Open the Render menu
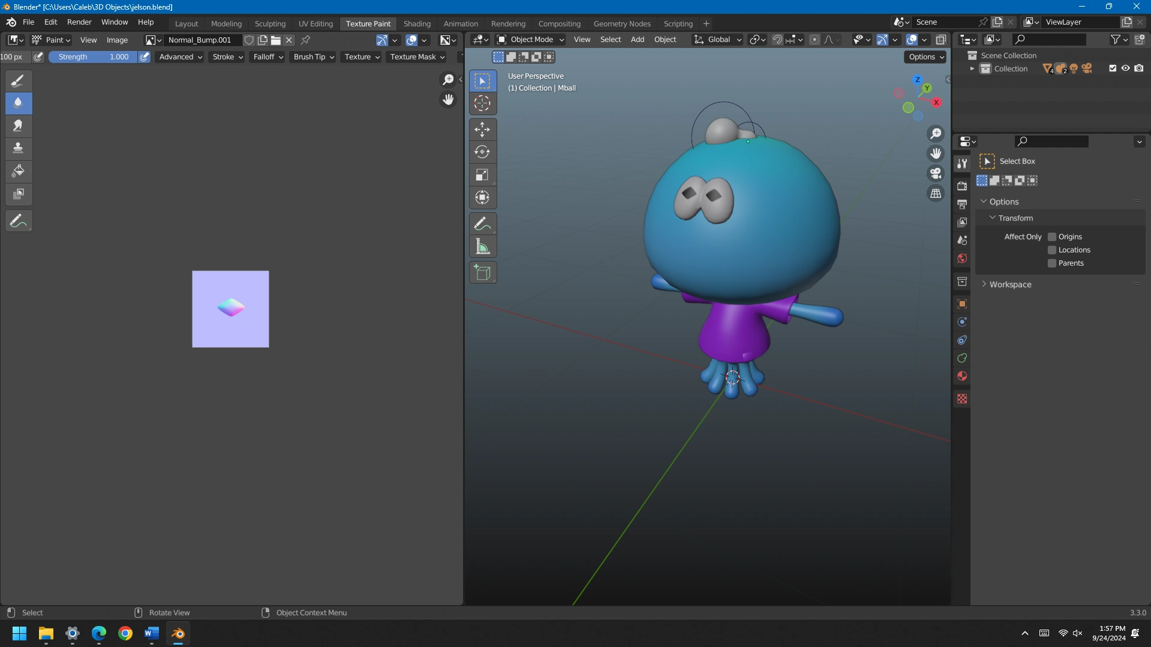This screenshot has height=647, width=1151. [79, 22]
